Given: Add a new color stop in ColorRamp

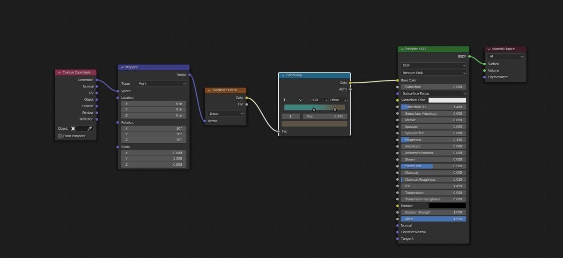Looking at the screenshot, I should click(x=284, y=100).
